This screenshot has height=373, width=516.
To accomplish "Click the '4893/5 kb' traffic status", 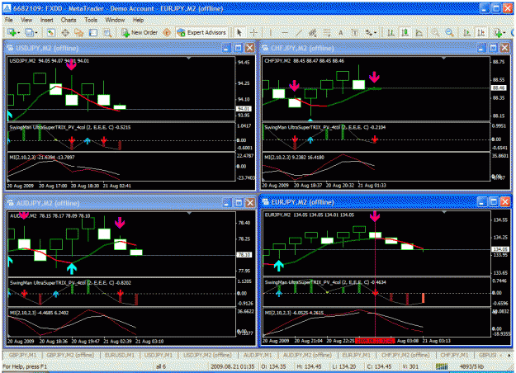I will coord(471,366).
